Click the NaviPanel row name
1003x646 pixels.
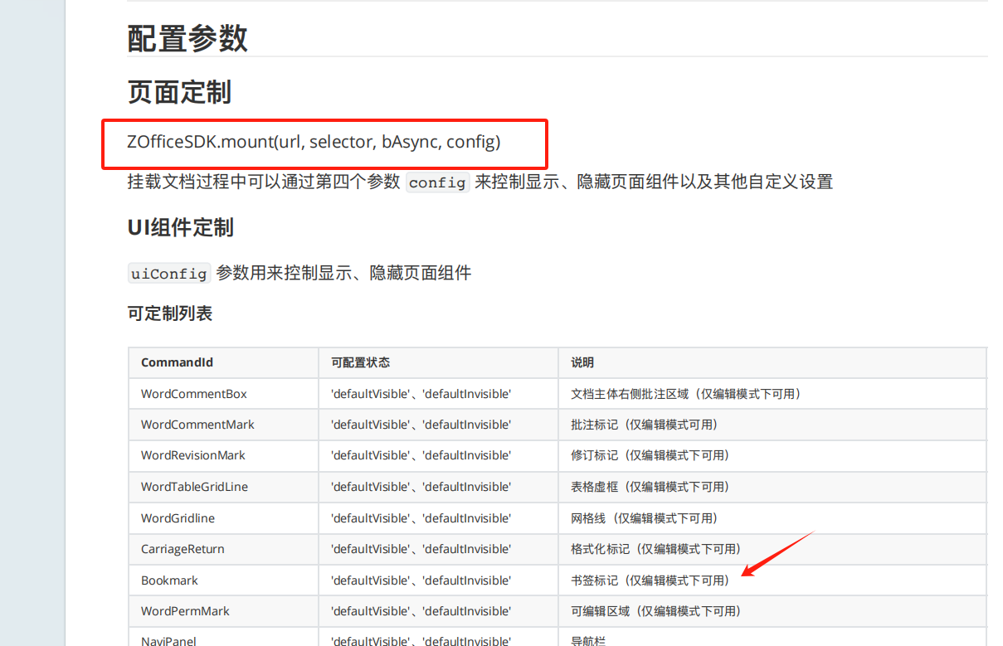tap(168, 640)
